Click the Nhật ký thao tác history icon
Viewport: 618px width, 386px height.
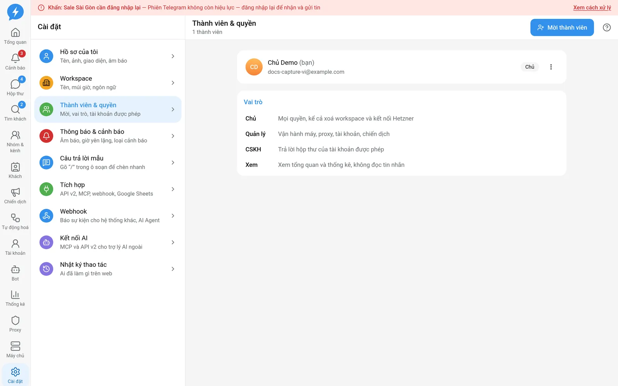[x=46, y=269]
